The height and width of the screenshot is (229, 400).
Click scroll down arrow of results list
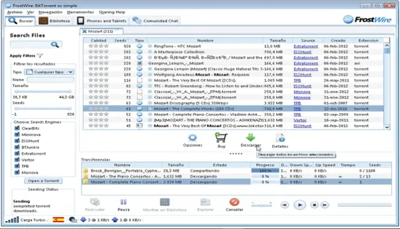pos(387,127)
